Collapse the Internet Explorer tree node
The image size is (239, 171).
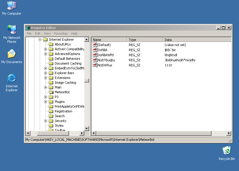[x=40, y=39]
